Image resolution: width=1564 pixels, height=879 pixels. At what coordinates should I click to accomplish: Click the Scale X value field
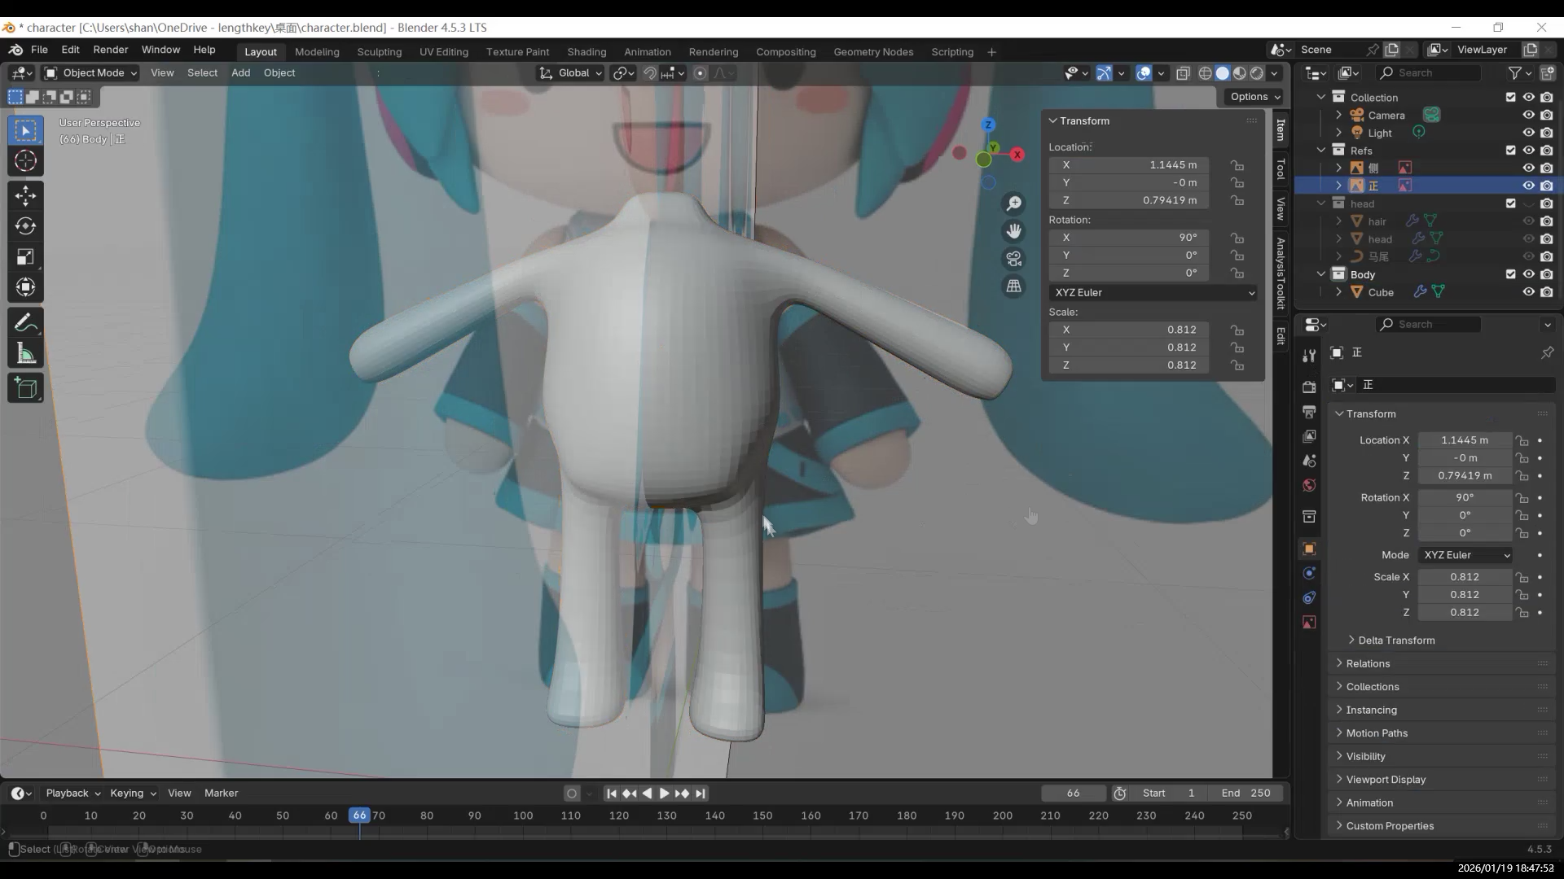(x=1128, y=330)
